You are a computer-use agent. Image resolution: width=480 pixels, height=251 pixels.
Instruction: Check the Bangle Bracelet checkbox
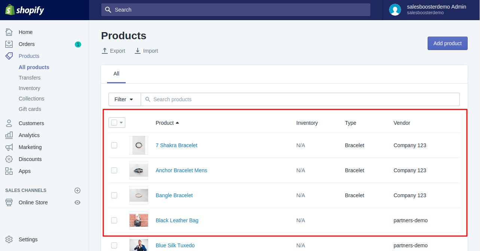(x=114, y=195)
